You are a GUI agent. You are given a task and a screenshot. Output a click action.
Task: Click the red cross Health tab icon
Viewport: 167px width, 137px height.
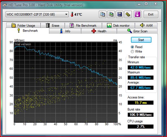[94, 31]
